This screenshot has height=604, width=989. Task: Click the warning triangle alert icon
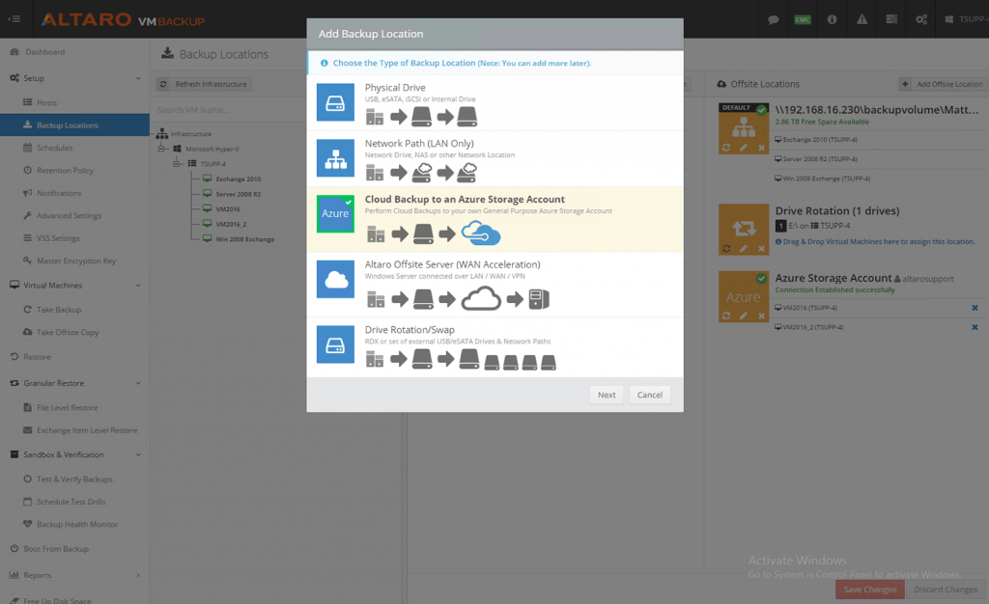click(x=862, y=19)
